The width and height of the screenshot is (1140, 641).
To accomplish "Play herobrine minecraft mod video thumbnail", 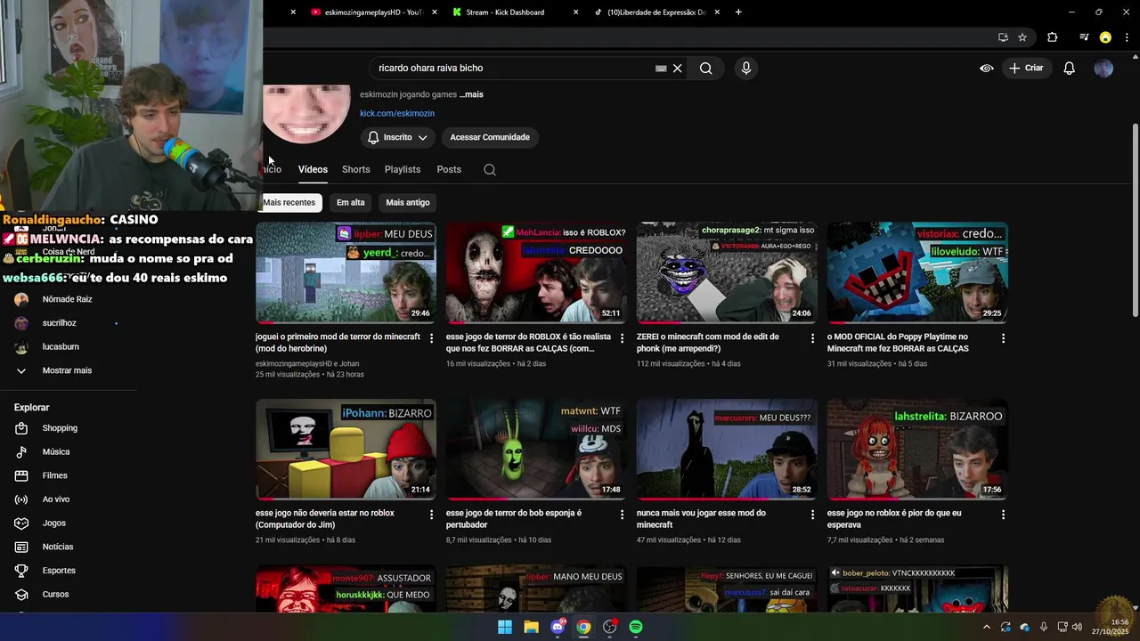I will tap(346, 272).
